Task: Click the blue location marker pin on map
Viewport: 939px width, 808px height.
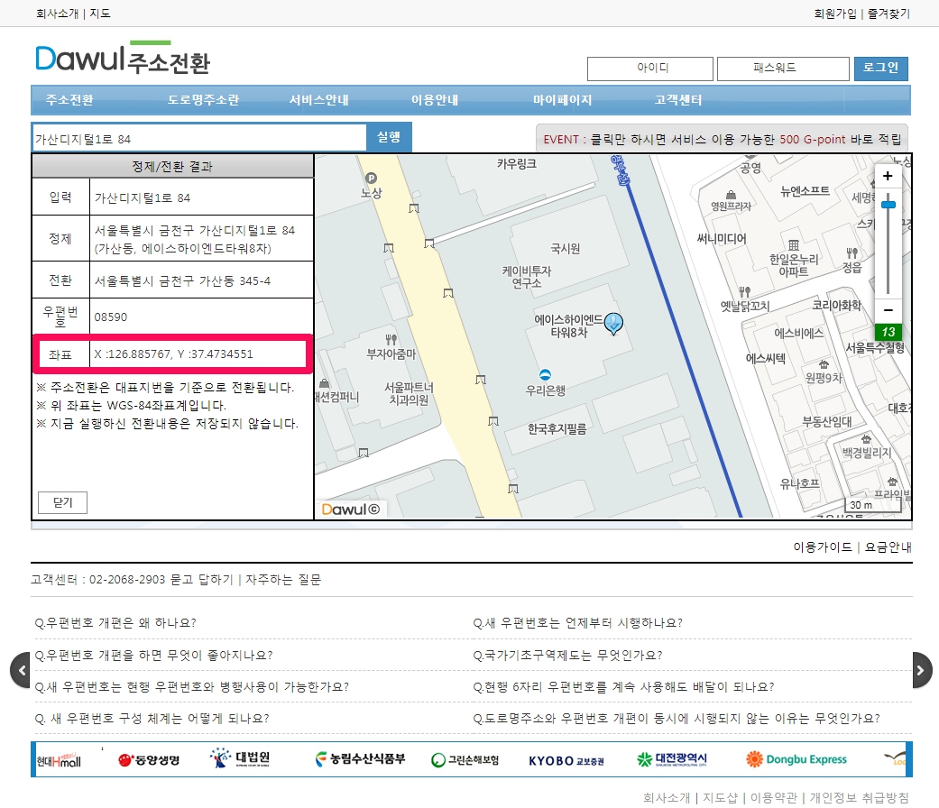Action: [x=614, y=323]
